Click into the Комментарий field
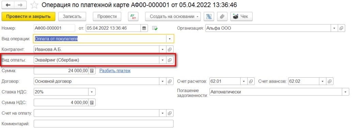The image size is (352, 130). pos(103,124)
